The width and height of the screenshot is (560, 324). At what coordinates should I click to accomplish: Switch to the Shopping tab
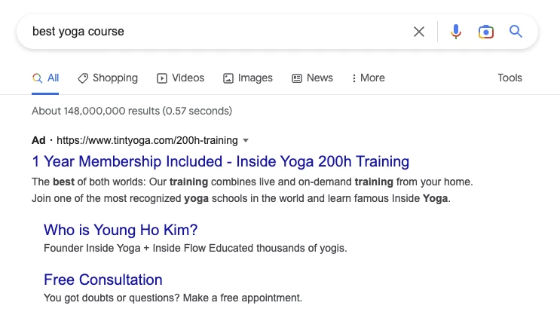point(115,78)
